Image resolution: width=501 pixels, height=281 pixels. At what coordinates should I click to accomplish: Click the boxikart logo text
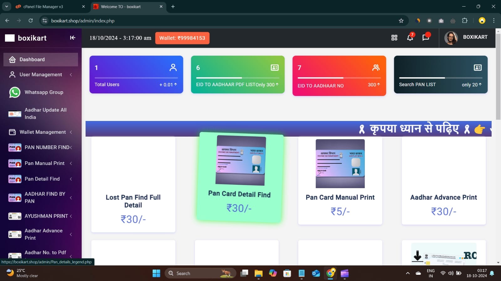(x=32, y=38)
